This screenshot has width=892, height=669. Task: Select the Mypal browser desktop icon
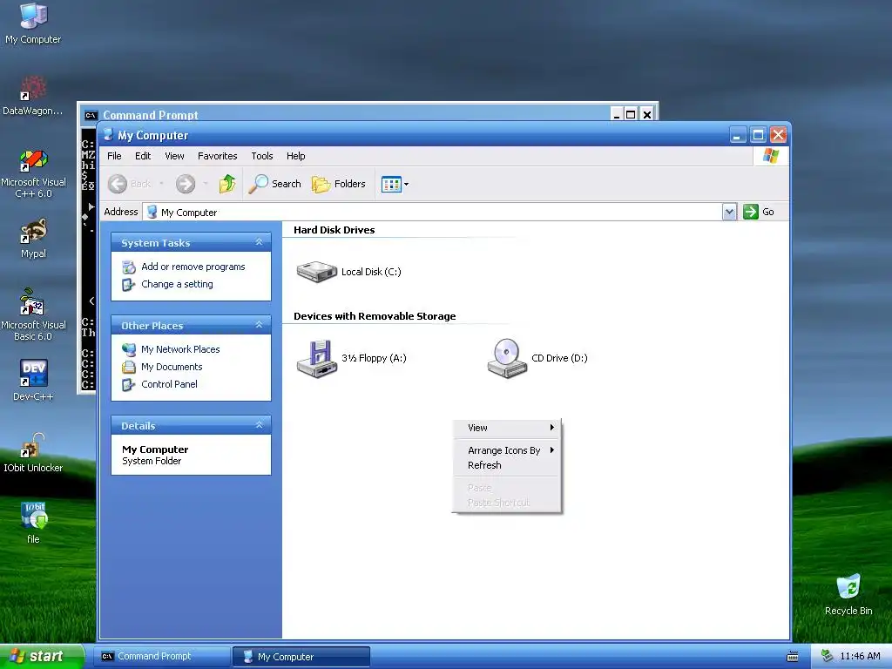pos(33,239)
